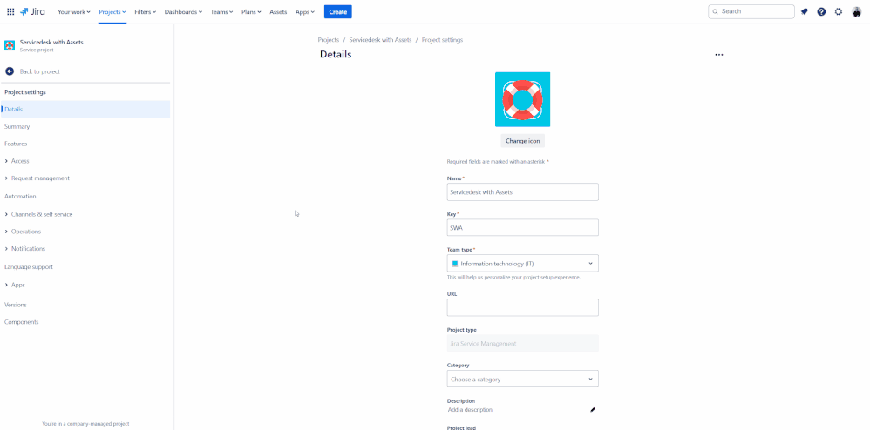Open the app switcher grid icon
Image resolution: width=870 pixels, height=430 pixels.
tap(10, 11)
